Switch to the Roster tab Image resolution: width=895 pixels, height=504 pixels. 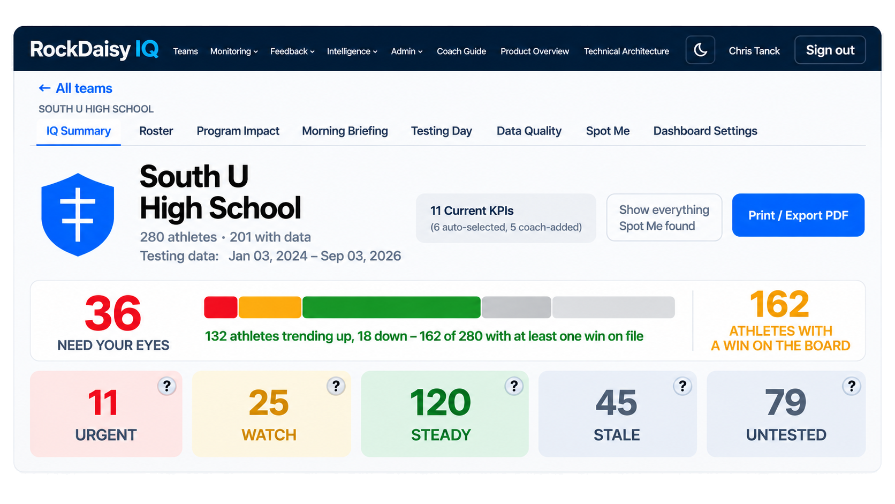pos(156,131)
